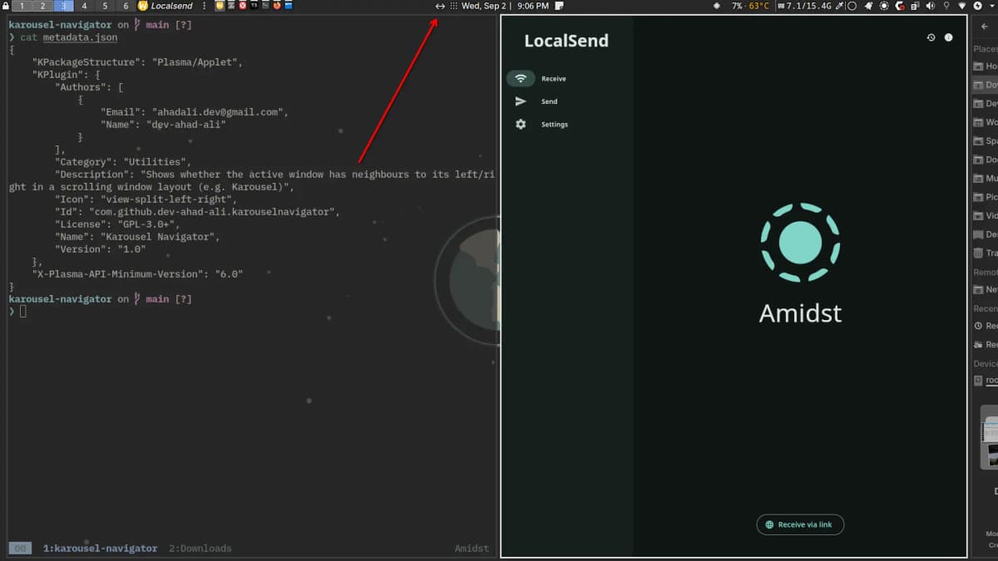Switch to virtual desktop 5
Screen dimensions: 998x561
point(105,6)
